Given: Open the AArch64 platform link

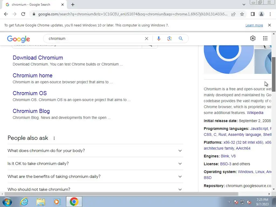Looking at the screenshot, I should [x=243, y=149].
